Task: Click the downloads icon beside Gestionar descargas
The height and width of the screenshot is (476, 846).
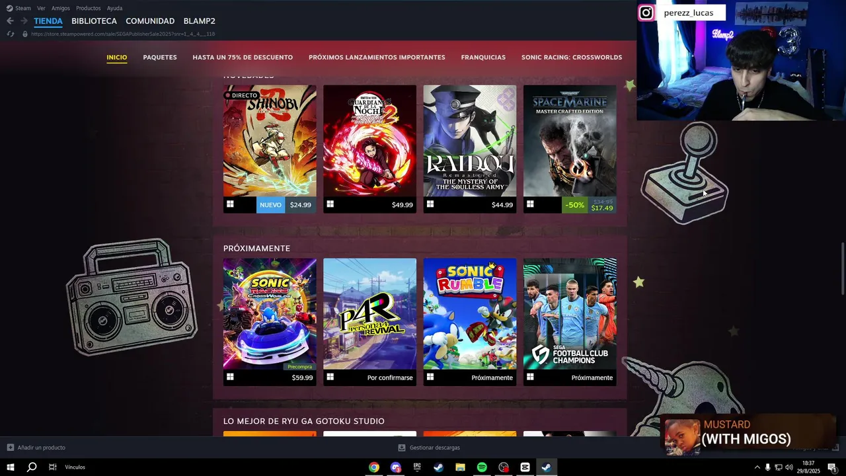Action: [402, 448]
